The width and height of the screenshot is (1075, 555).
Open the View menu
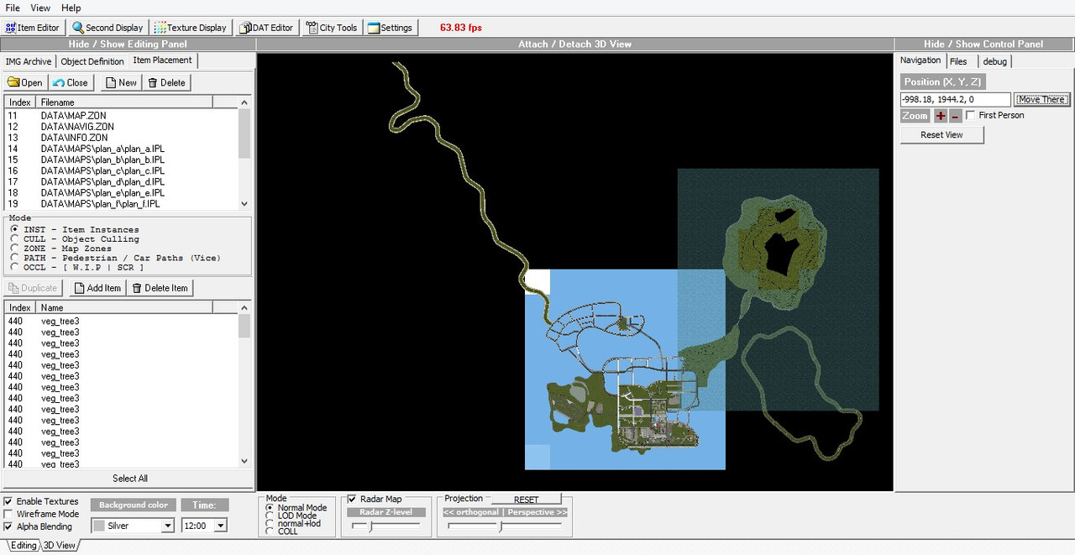(40, 8)
